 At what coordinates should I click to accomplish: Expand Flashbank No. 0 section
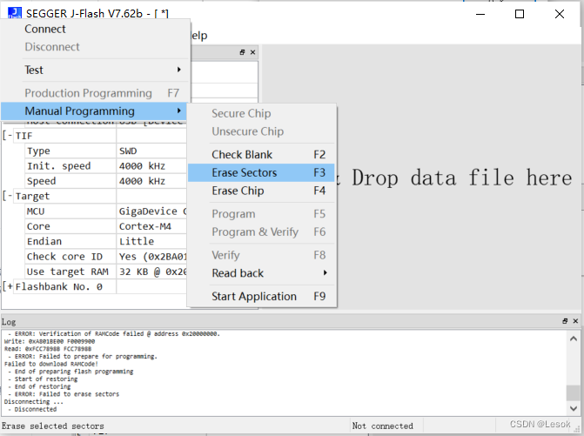pos(8,286)
